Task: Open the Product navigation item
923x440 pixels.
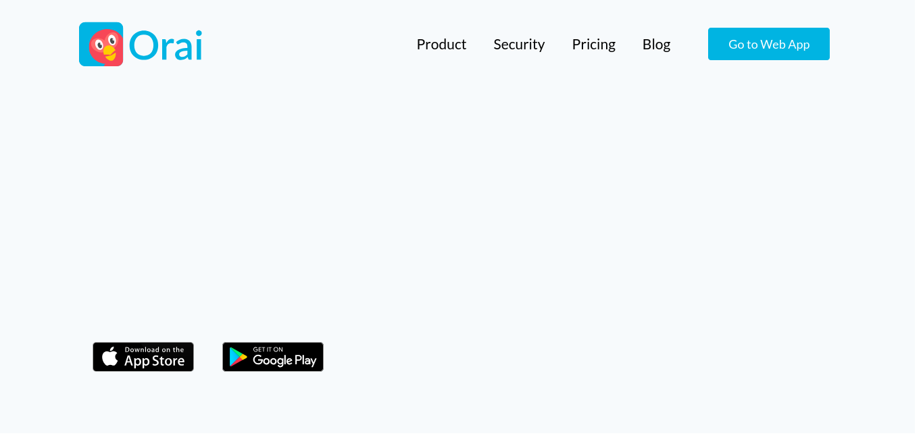Action: click(441, 44)
